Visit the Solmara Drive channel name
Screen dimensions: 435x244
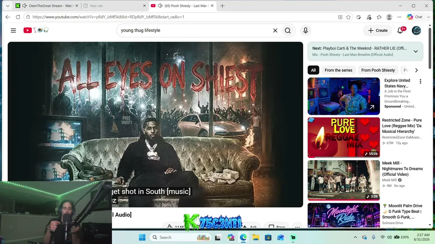tap(393, 223)
